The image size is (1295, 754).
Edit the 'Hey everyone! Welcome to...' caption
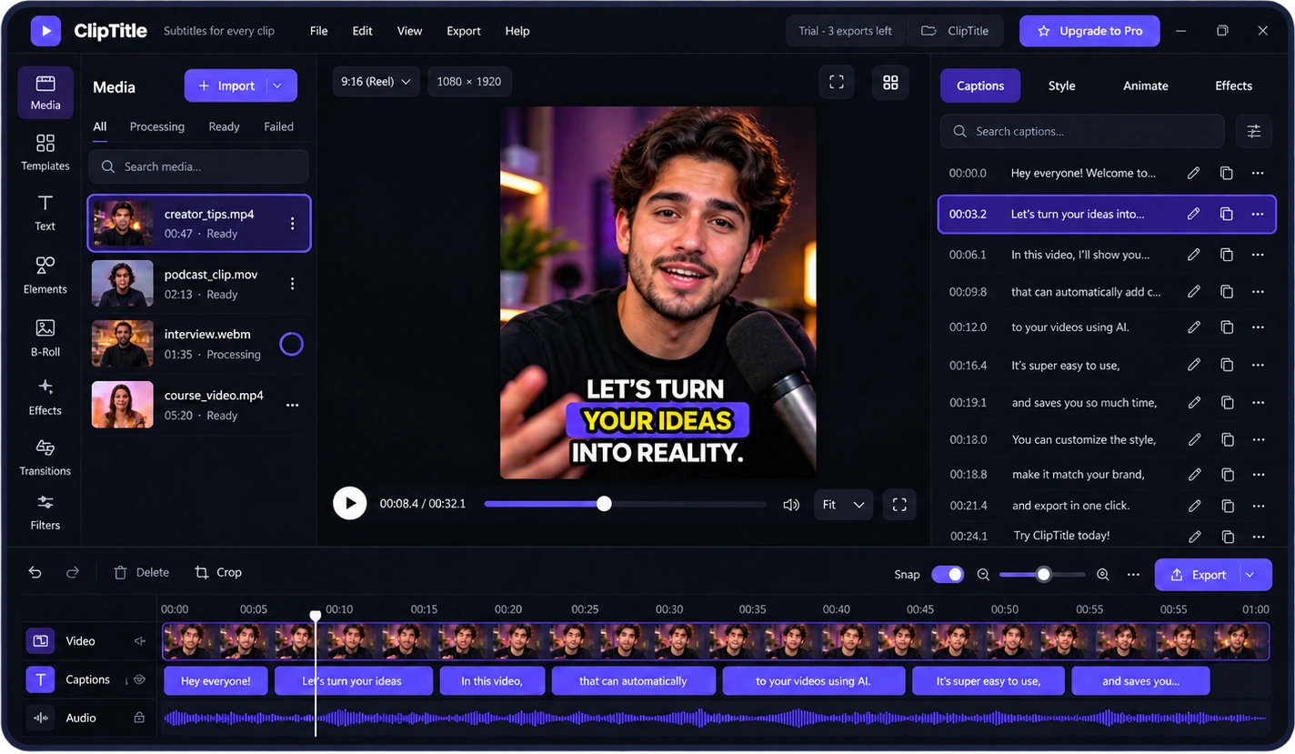(1193, 173)
